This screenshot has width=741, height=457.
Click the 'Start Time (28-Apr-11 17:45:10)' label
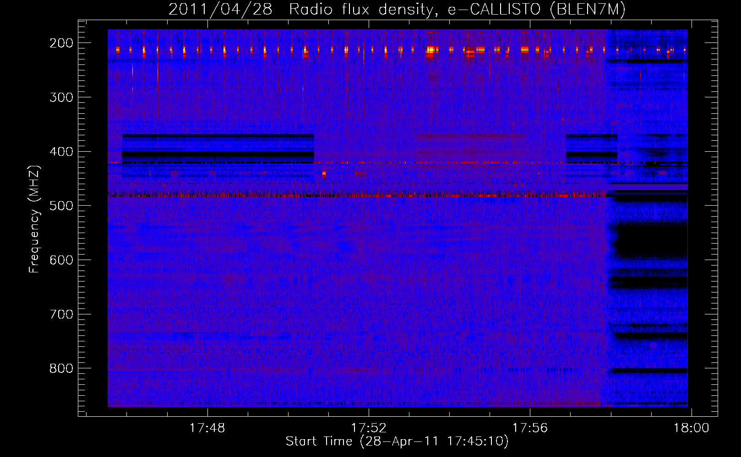click(x=397, y=441)
